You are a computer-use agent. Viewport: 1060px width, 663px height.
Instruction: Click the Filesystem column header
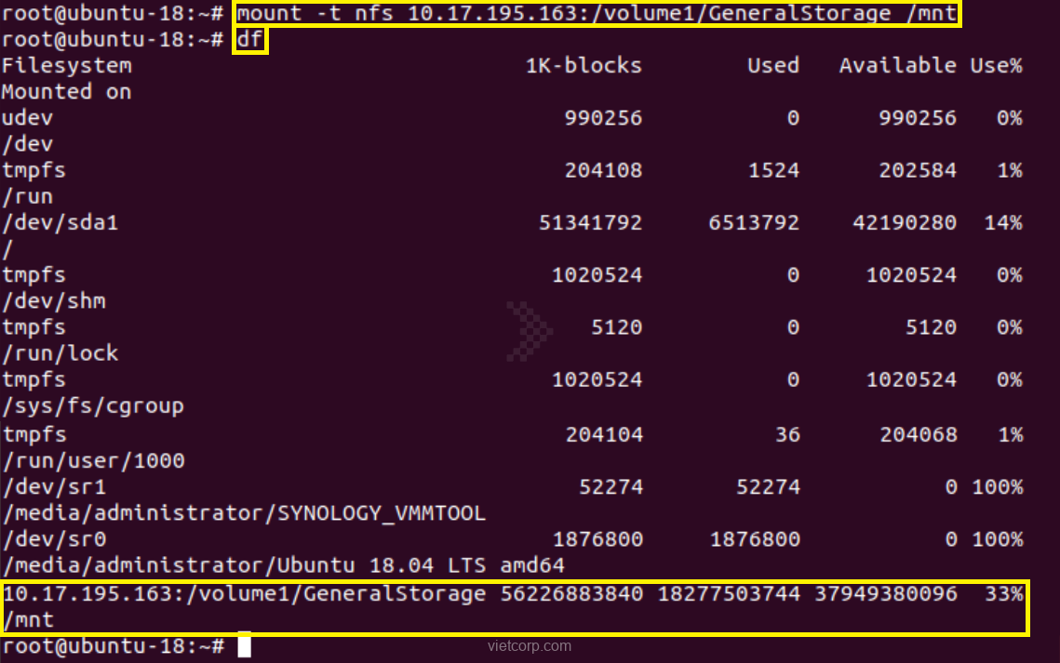pyautogui.click(x=66, y=65)
